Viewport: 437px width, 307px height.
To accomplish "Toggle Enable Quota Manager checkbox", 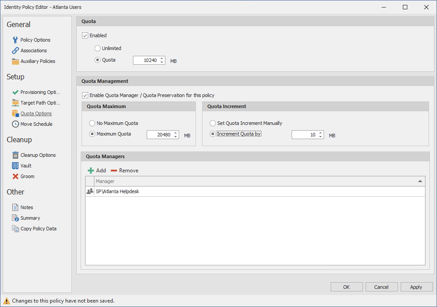I will tap(85, 95).
